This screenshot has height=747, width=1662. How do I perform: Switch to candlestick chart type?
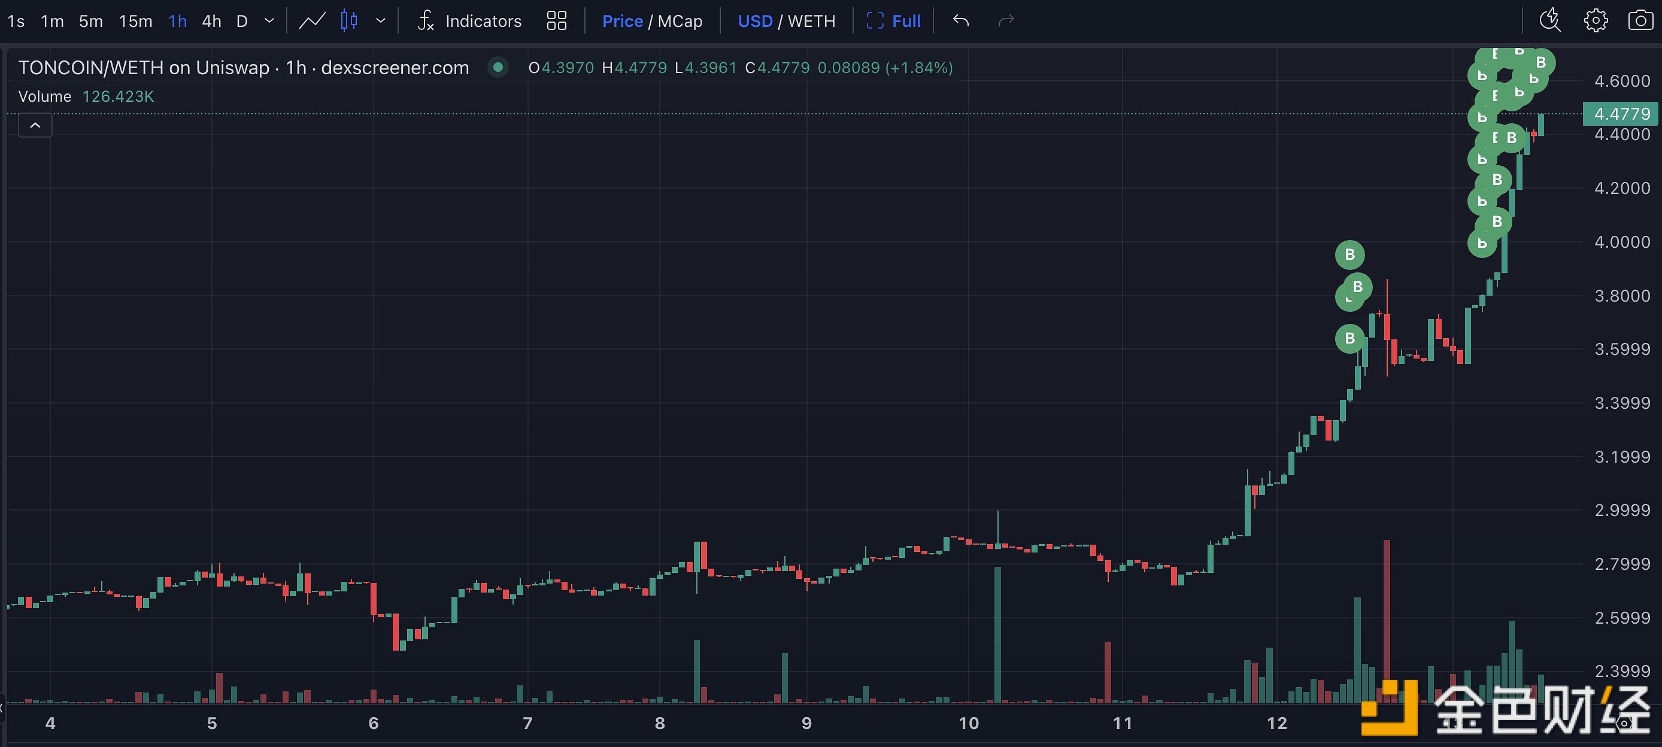(349, 22)
